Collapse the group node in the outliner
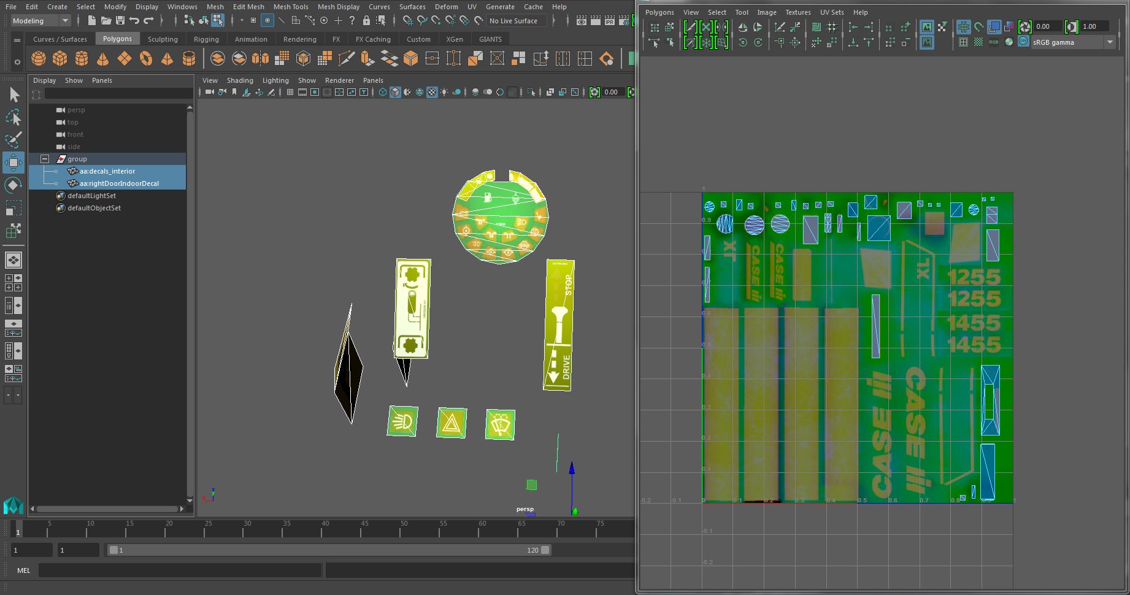The height and width of the screenshot is (595, 1130). (45, 159)
